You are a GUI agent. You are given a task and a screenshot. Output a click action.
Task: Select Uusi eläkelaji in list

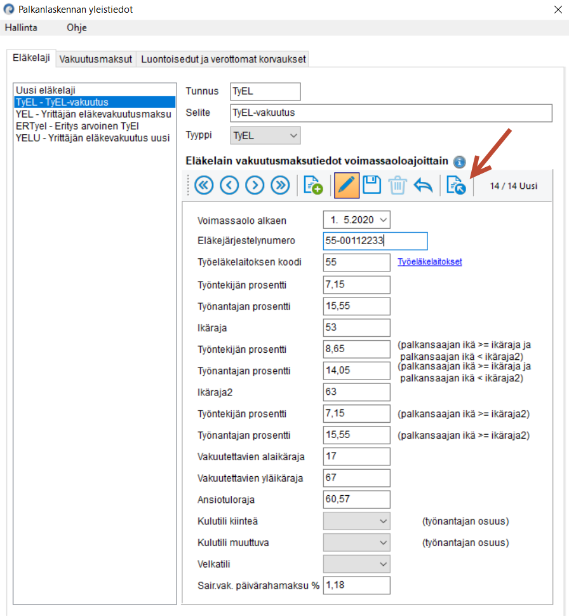tap(95, 90)
